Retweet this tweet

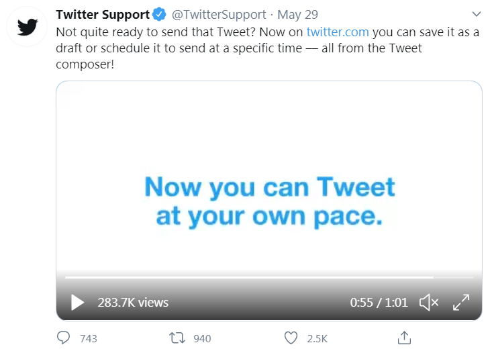pos(177,338)
